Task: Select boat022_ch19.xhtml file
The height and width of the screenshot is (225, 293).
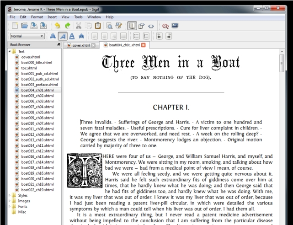Action: point(37,190)
